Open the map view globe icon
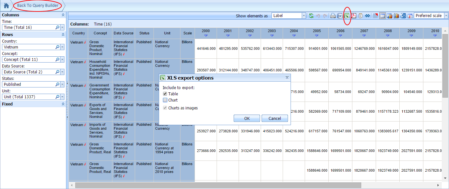 (x=403, y=16)
